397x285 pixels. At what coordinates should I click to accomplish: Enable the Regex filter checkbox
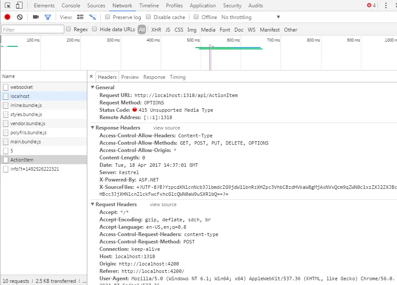click(68, 29)
